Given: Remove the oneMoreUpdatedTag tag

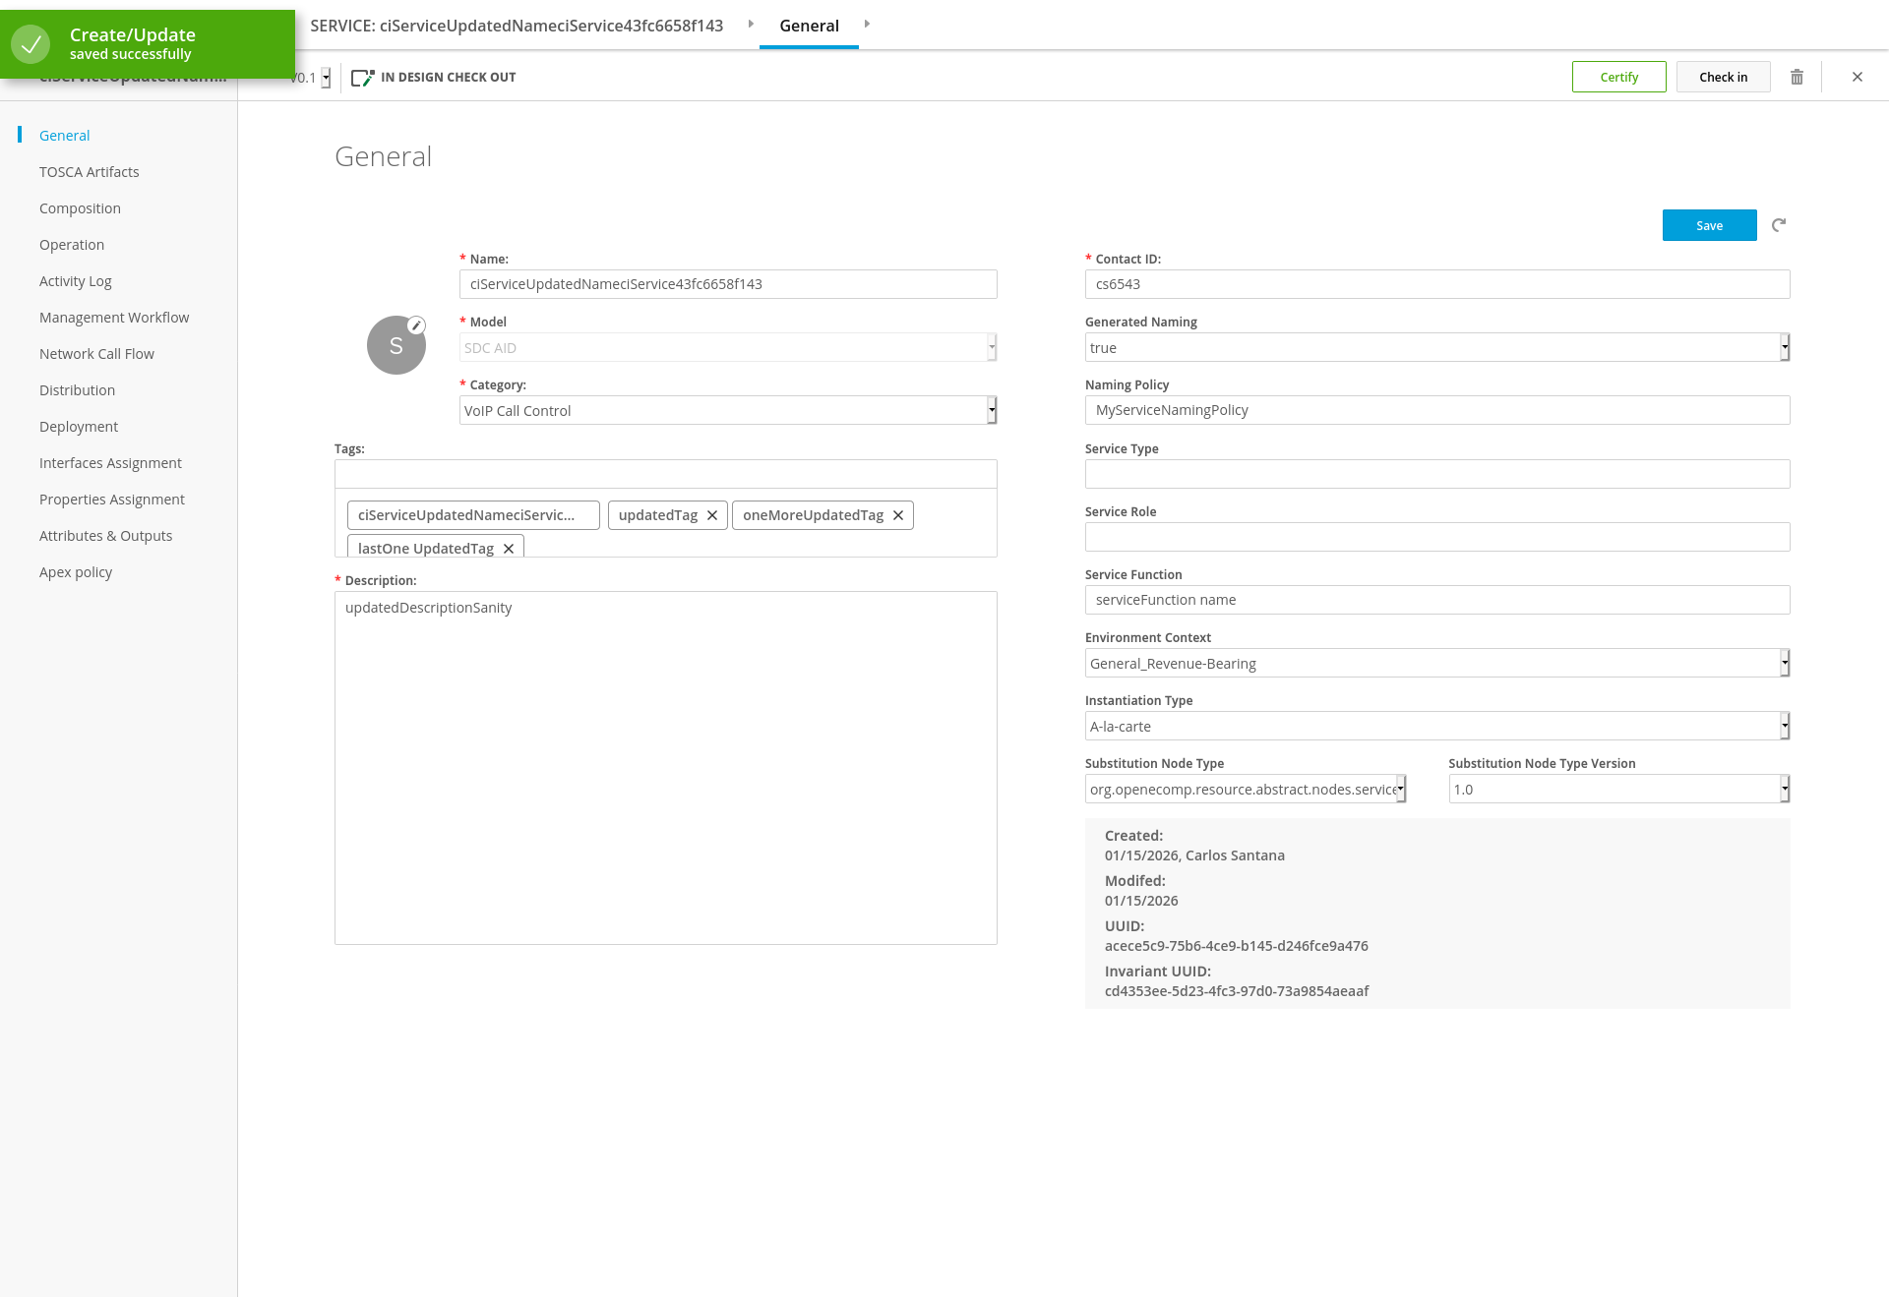Looking at the screenshot, I should point(898,515).
